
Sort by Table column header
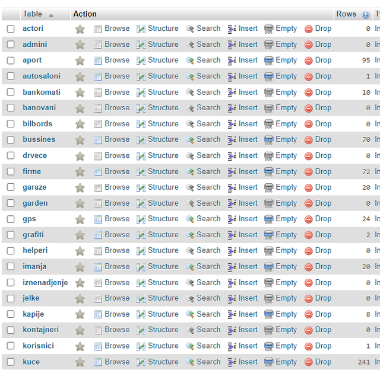tap(33, 14)
